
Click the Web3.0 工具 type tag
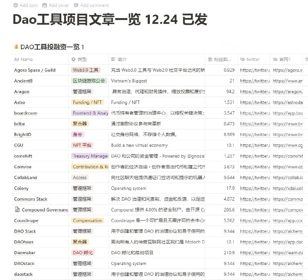click(x=85, y=70)
